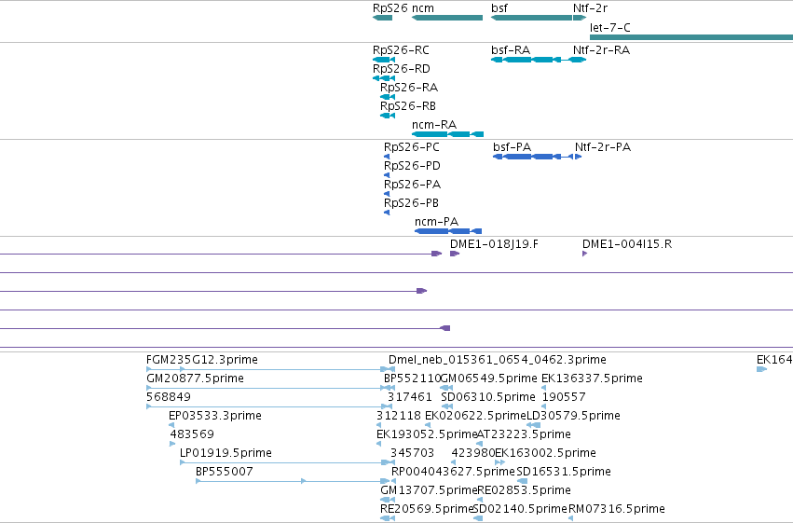Open EST BP555007
793x523 pixels.
click(224, 472)
